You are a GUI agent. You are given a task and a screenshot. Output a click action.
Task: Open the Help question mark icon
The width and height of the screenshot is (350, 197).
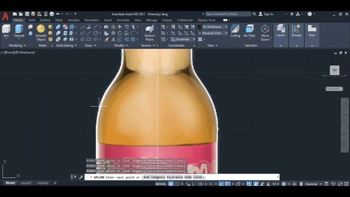click(x=310, y=14)
